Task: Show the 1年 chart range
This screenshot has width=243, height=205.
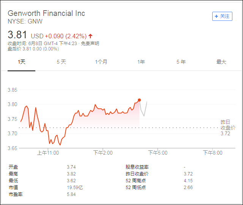Action: point(141,62)
